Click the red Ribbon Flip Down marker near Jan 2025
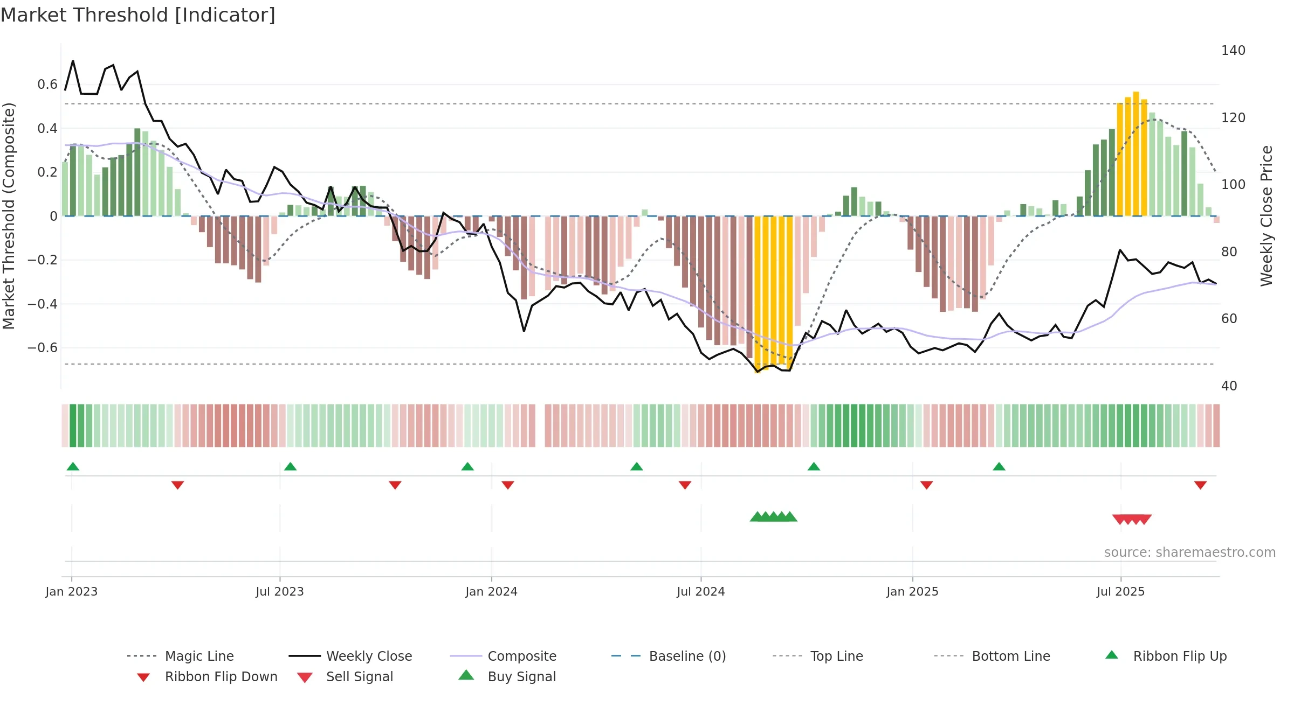 [926, 485]
